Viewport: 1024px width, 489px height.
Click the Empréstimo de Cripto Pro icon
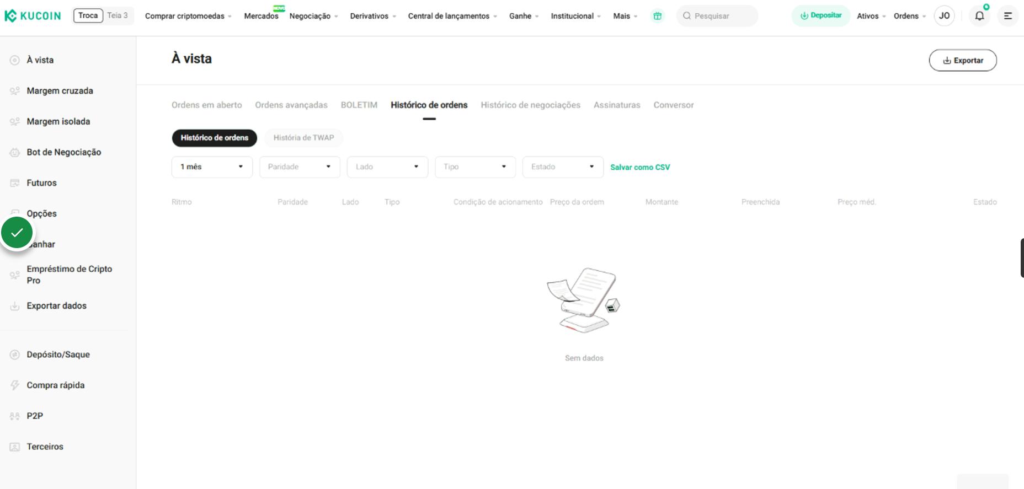(x=15, y=275)
